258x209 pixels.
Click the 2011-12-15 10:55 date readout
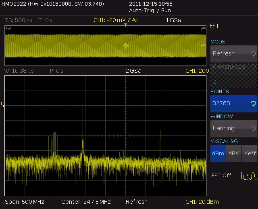pyautogui.click(x=151, y=4)
